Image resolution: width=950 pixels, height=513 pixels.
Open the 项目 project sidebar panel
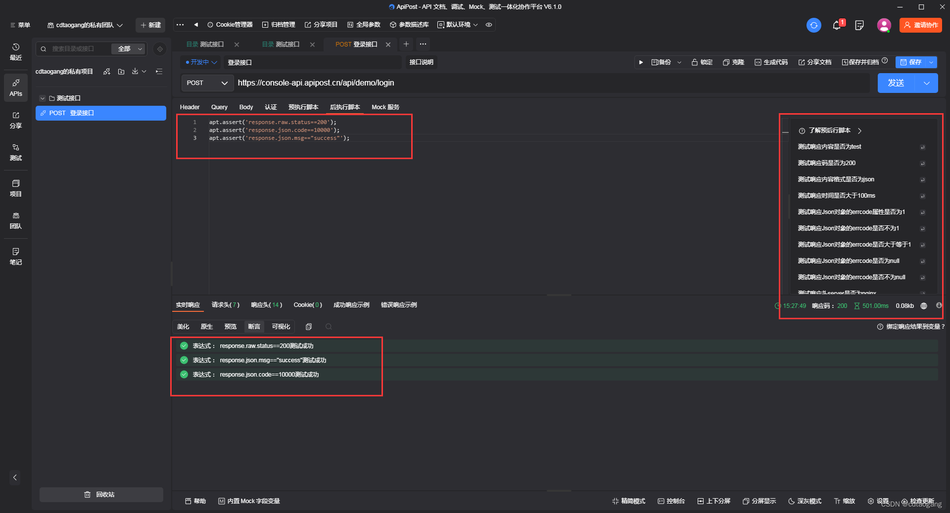(16, 188)
